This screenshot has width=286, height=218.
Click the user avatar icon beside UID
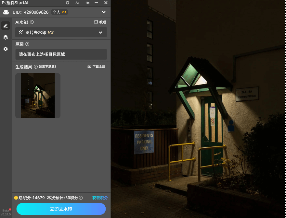6,12
